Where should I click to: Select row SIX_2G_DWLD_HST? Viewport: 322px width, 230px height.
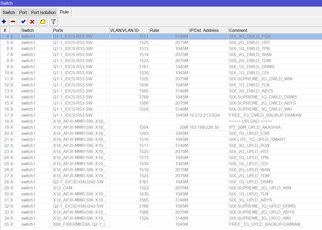coord(161,42)
